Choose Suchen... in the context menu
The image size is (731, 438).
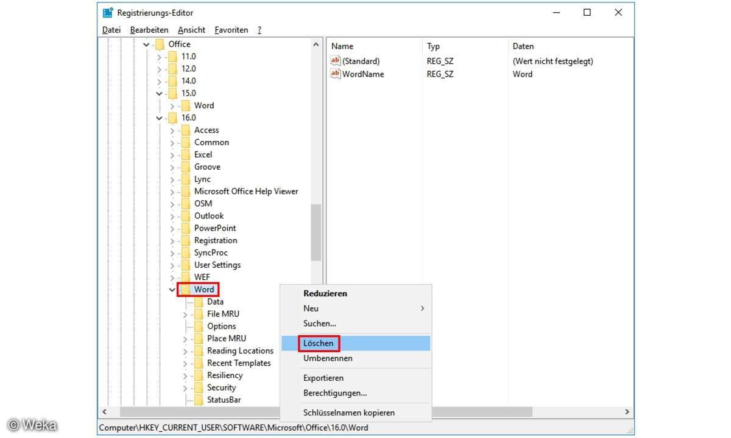(x=356, y=324)
